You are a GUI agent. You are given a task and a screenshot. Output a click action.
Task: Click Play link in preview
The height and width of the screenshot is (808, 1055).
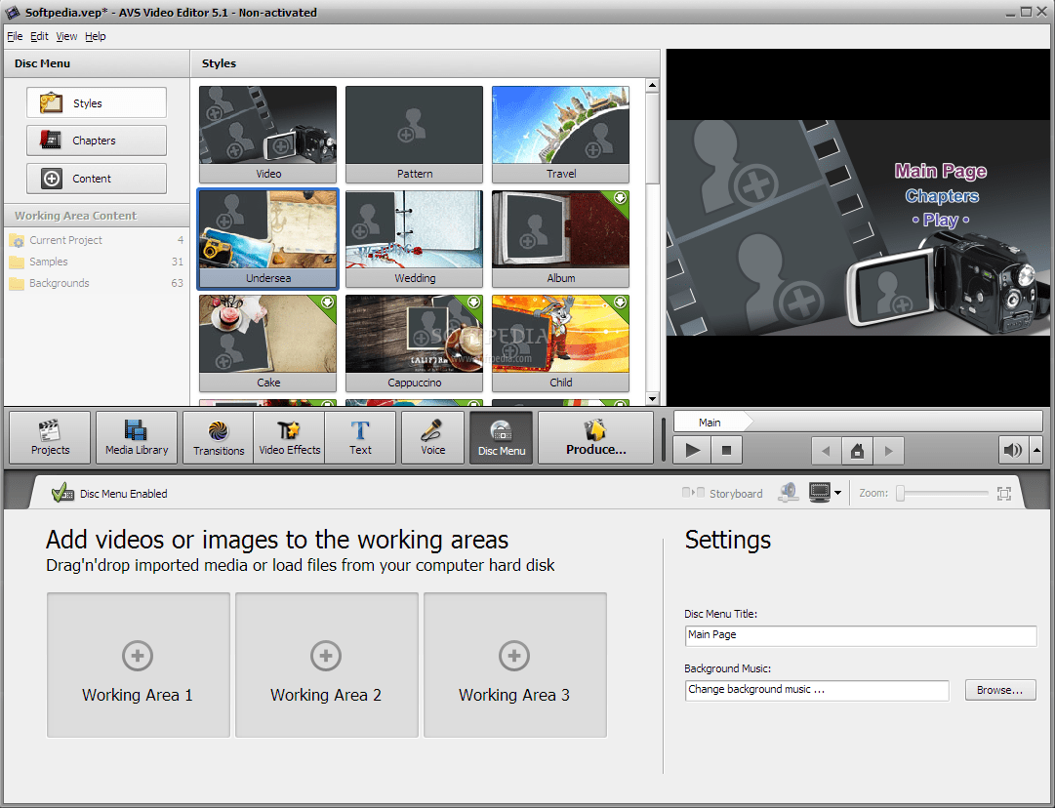[941, 220]
